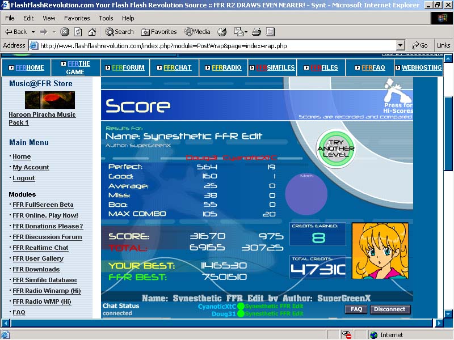This screenshot has width=454, height=340.
Task: Click the FFRFORUM navigation tab
Action: tap(125, 67)
